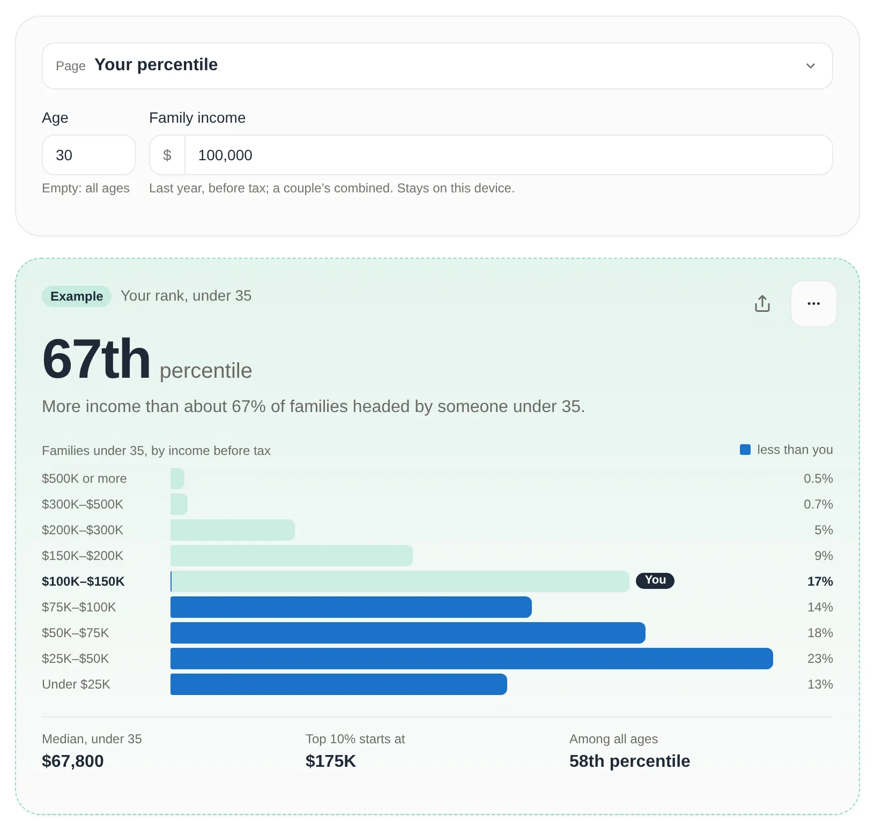Click the 58th percentile all-ages value
Screen dimensions: 875x822
[x=629, y=761]
